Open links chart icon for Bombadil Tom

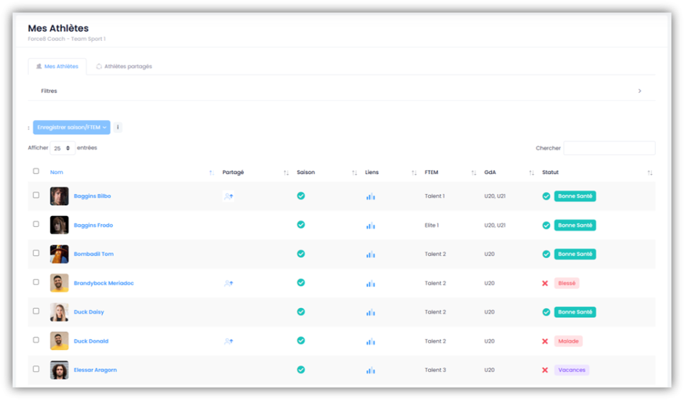[370, 254]
